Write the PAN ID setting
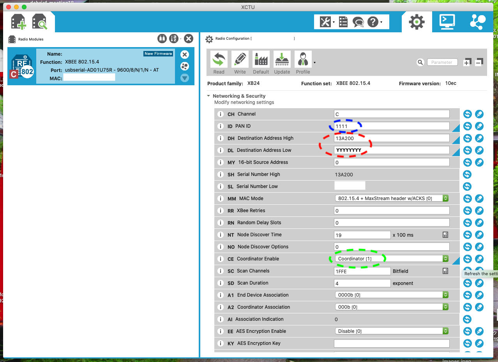498x362 pixels. pos(479,126)
